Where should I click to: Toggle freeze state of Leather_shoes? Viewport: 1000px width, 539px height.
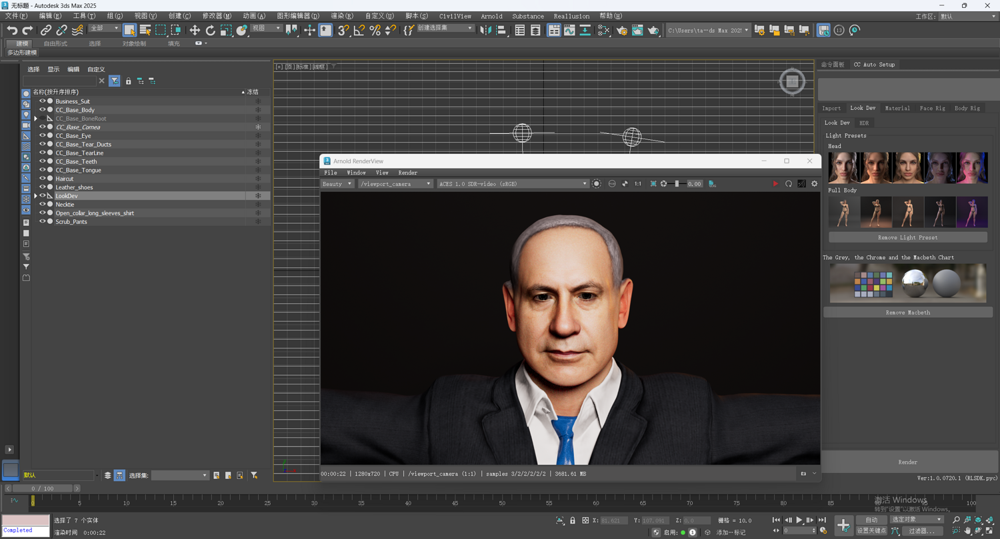[258, 187]
